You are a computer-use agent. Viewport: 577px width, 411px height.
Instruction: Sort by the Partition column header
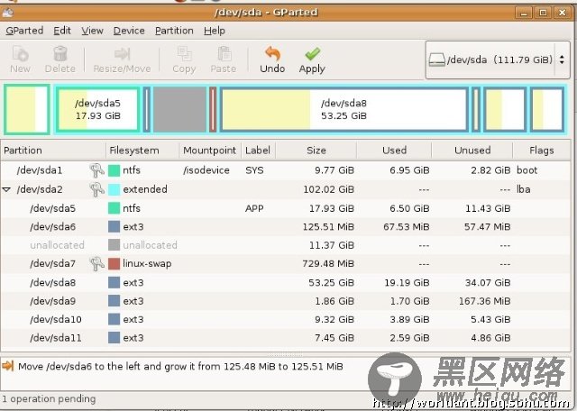pyautogui.click(x=53, y=151)
